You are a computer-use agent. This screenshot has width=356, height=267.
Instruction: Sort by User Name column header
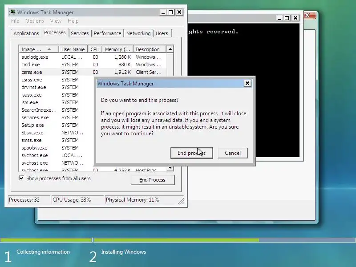[73, 49]
